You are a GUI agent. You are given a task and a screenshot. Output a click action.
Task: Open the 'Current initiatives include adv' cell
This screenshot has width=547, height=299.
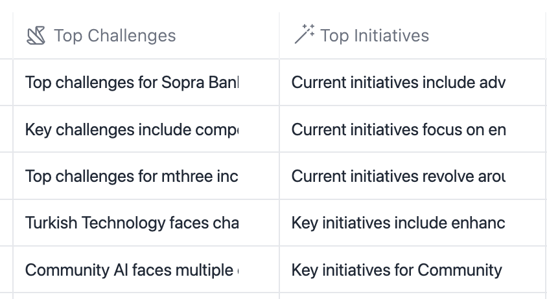398,83
